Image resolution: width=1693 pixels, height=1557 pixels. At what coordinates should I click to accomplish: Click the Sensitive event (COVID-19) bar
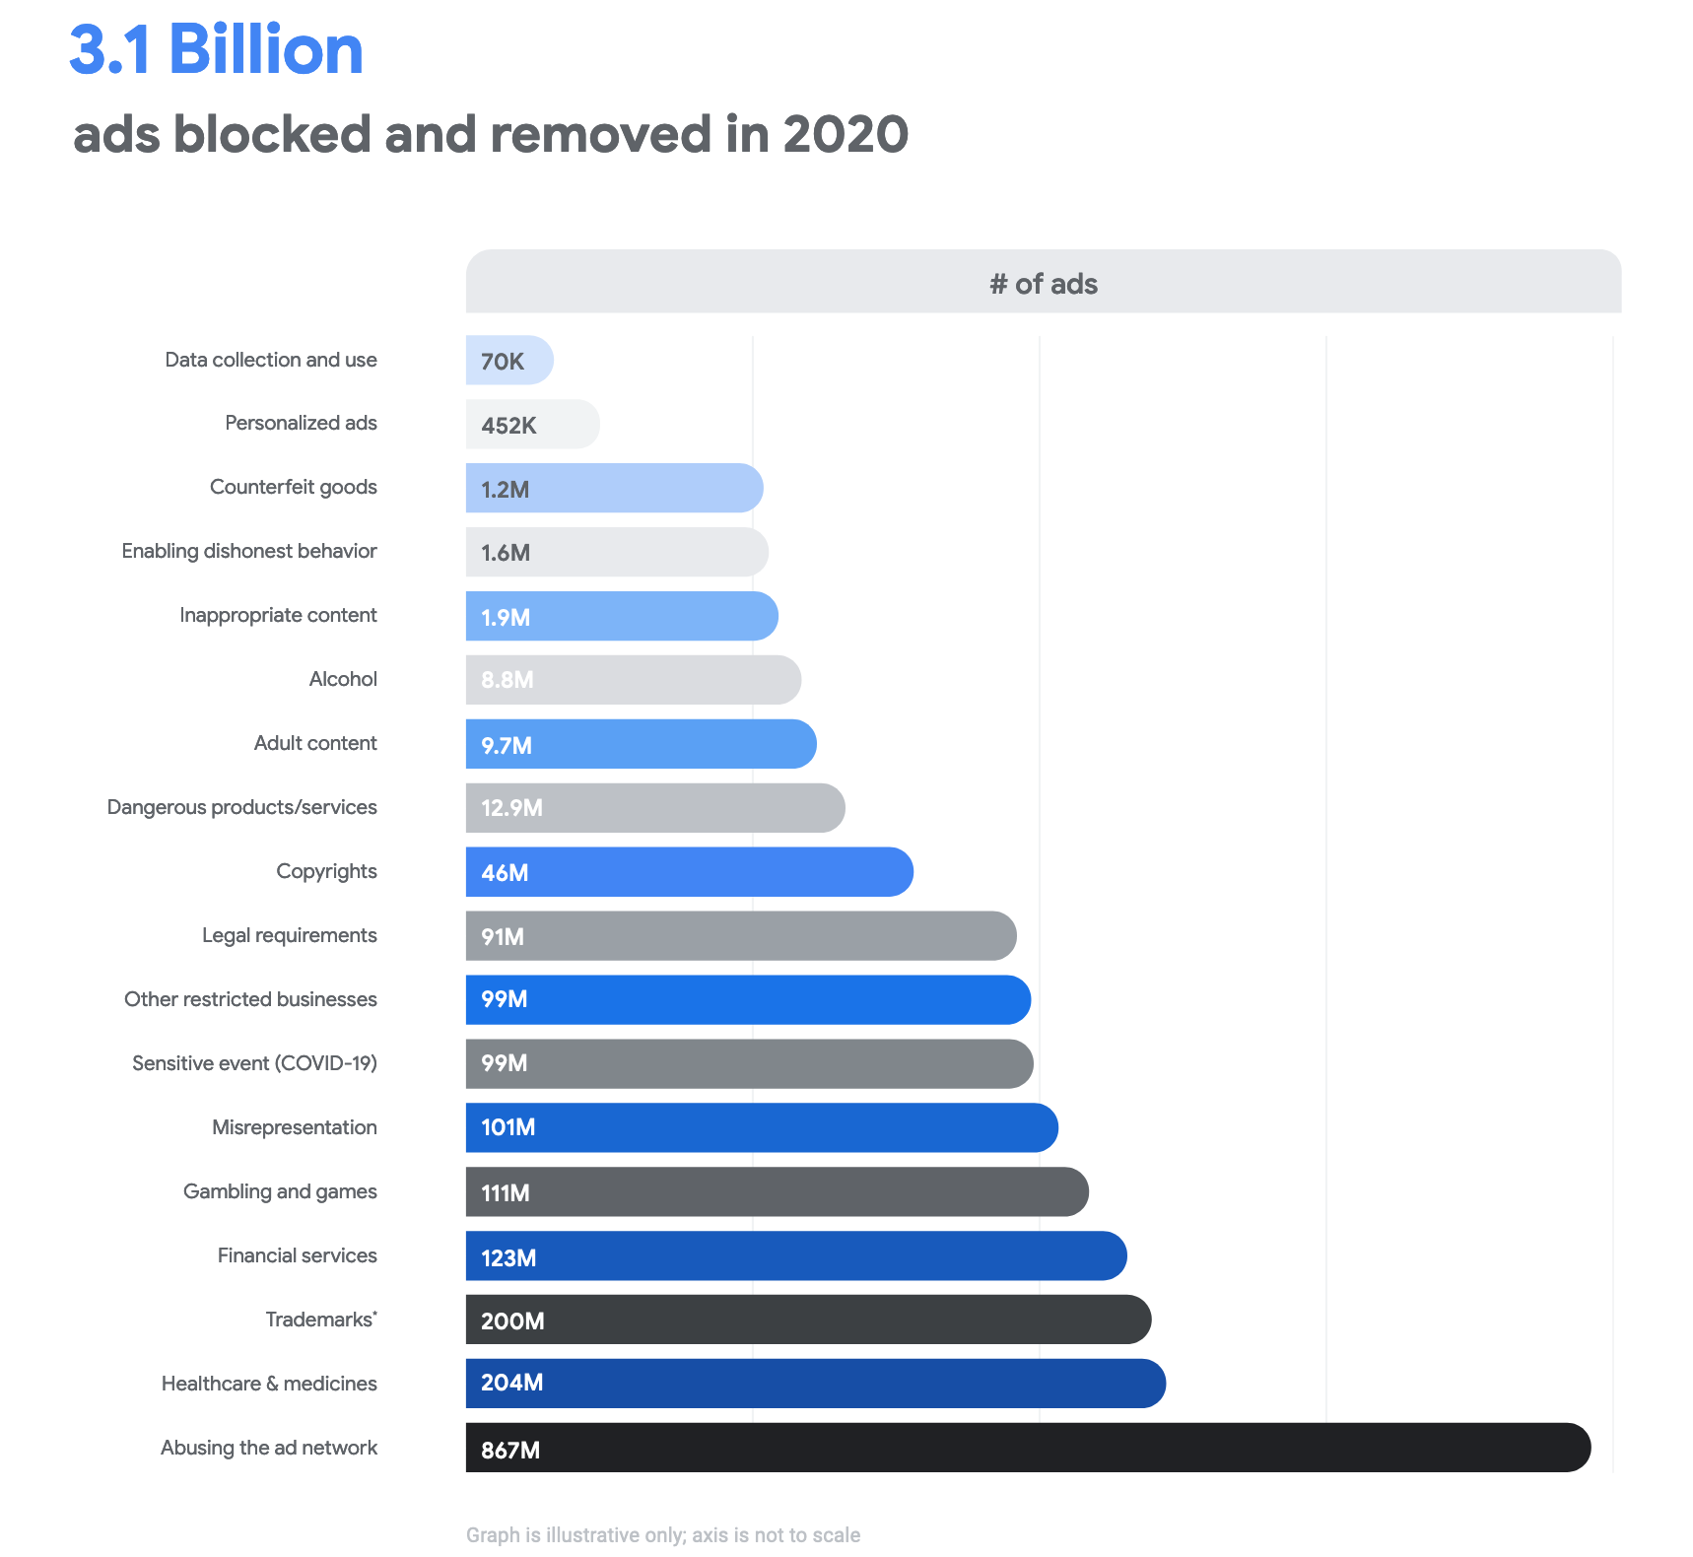coord(749,1063)
